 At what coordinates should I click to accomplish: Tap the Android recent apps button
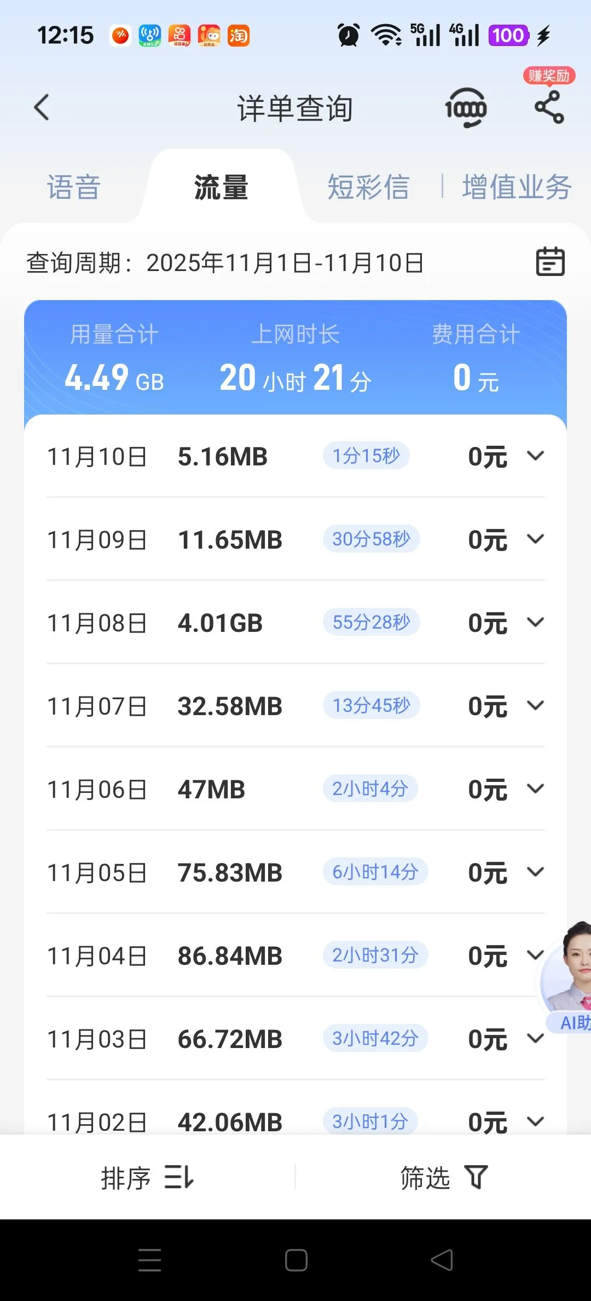coord(149,1260)
